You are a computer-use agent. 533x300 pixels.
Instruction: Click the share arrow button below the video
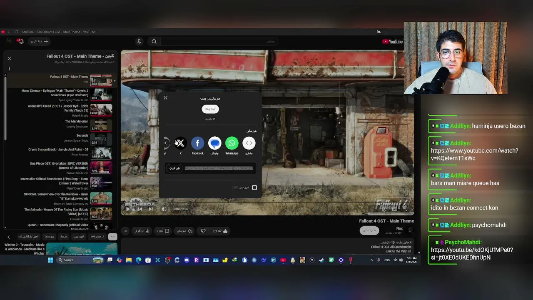pos(184,231)
